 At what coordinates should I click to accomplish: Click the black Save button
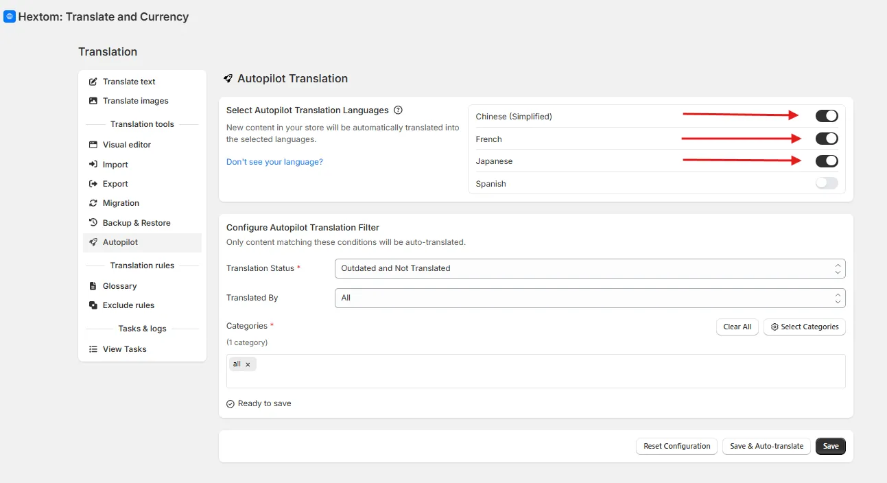click(831, 447)
